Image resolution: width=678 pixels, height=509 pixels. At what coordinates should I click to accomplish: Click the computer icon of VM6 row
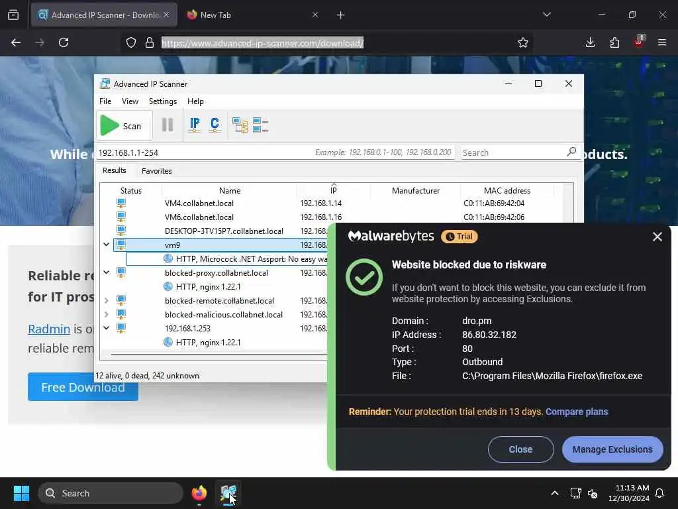(121, 217)
